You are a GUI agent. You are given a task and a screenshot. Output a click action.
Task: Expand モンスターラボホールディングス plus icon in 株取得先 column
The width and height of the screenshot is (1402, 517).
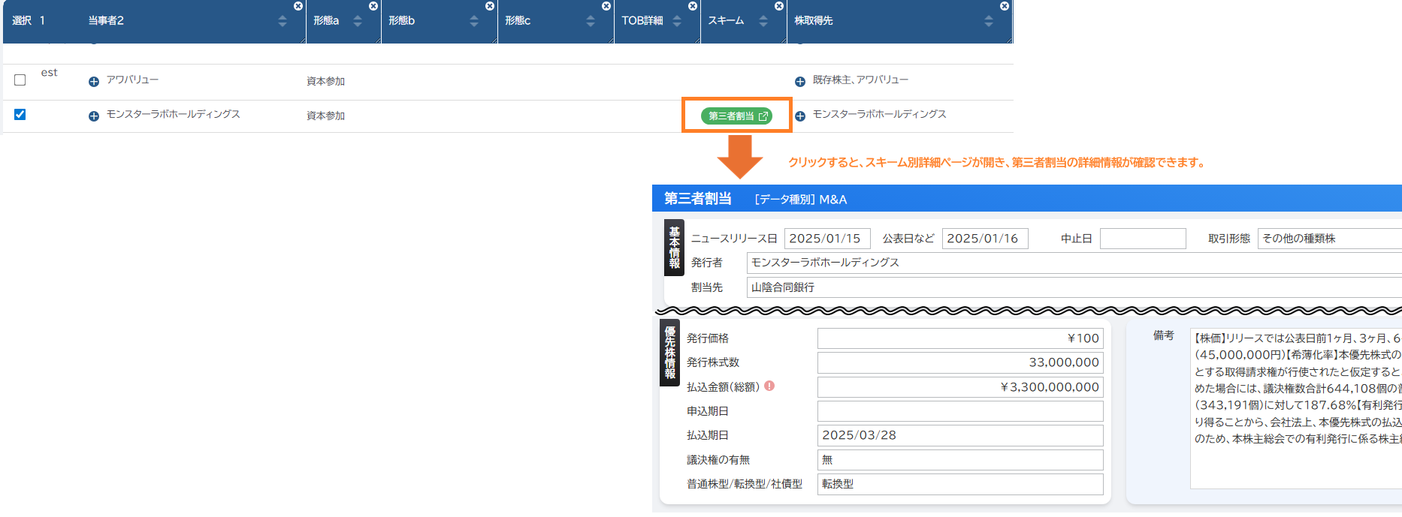(x=800, y=116)
